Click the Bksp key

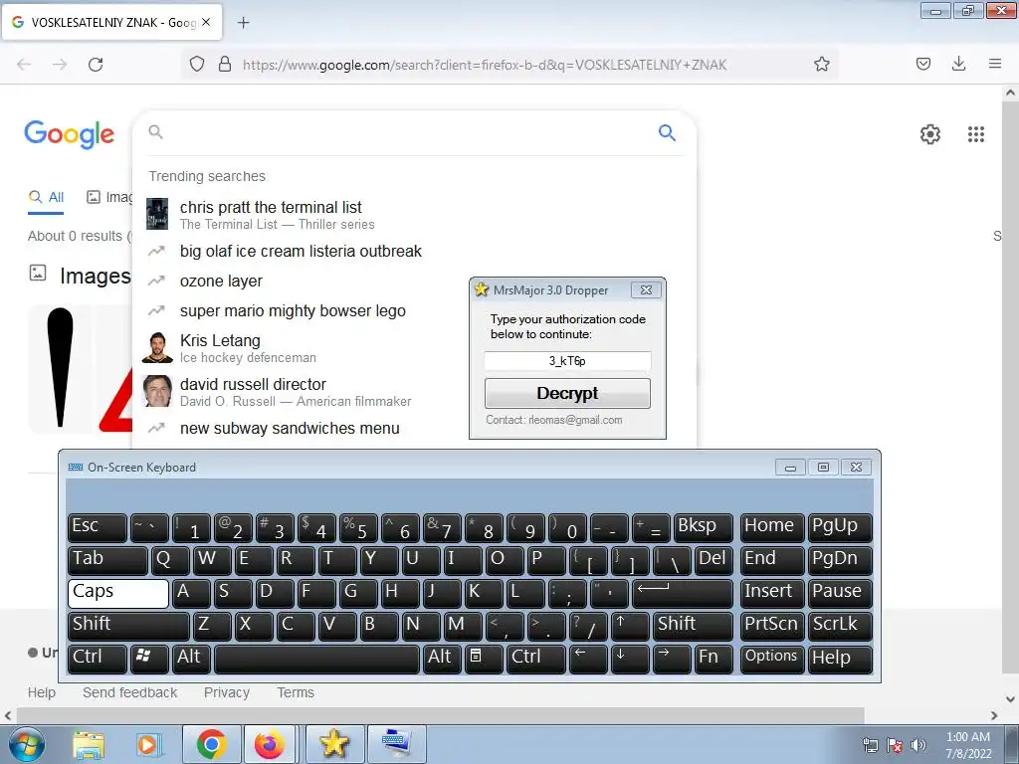pyautogui.click(x=704, y=527)
